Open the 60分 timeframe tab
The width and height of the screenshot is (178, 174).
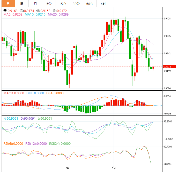tap(90, 4)
